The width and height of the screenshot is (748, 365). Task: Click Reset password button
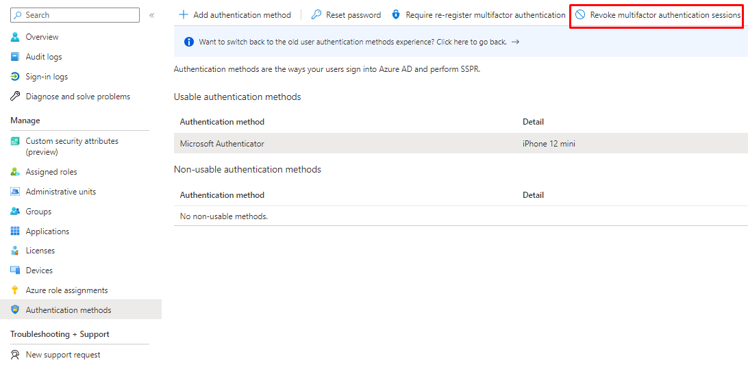[x=346, y=15]
